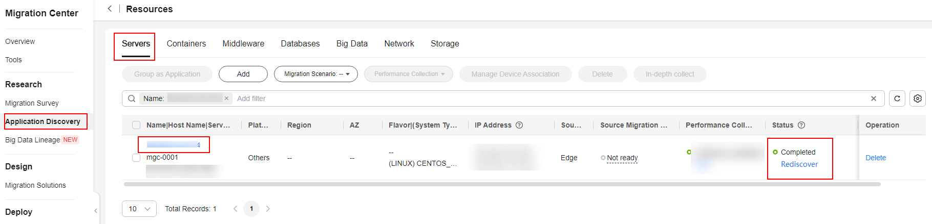Click the Rediscover link
This screenshot has height=224, width=932.
click(x=799, y=164)
